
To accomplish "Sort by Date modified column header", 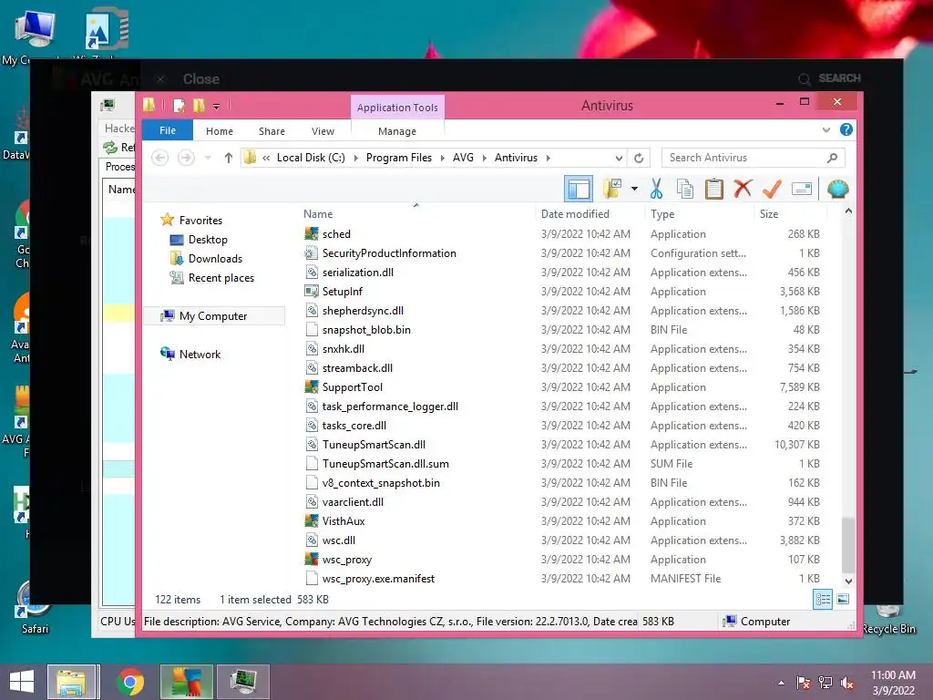I will point(575,213).
